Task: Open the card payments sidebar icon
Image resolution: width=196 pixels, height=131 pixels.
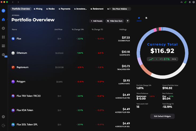Action: [x=3, y=46]
